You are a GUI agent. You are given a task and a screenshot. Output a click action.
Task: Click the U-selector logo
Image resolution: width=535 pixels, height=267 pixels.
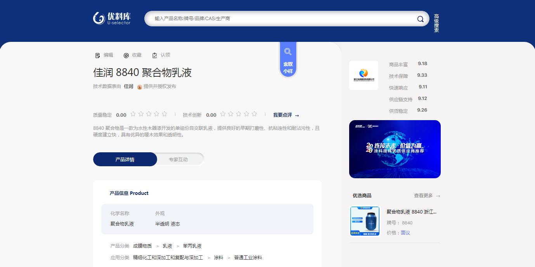[x=112, y=18]
